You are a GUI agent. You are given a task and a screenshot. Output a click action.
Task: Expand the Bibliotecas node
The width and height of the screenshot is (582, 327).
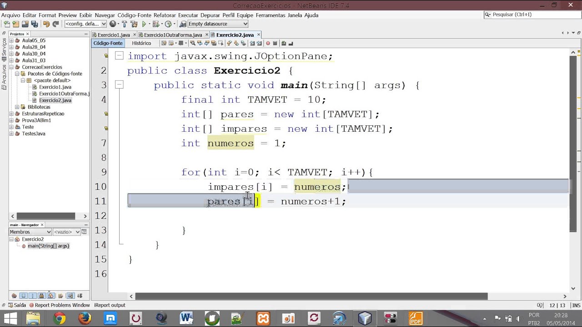17,107
